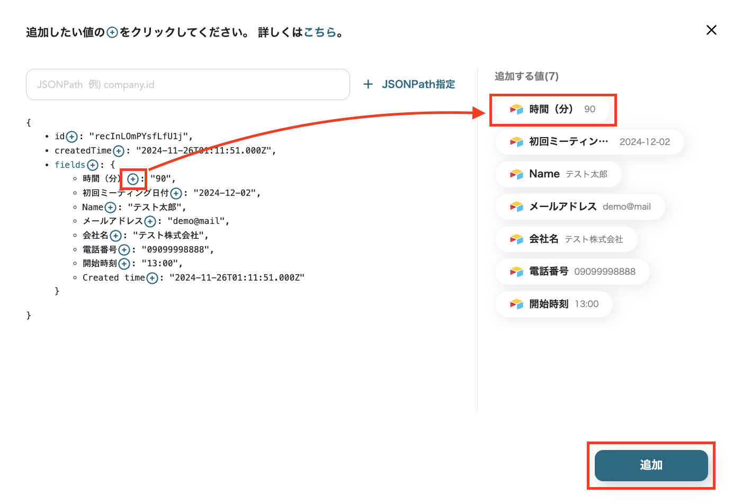Add 会社名 value using its plus icon

tap(115, 236)
